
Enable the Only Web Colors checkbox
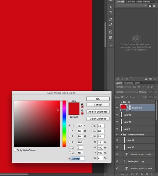[15, 150]
